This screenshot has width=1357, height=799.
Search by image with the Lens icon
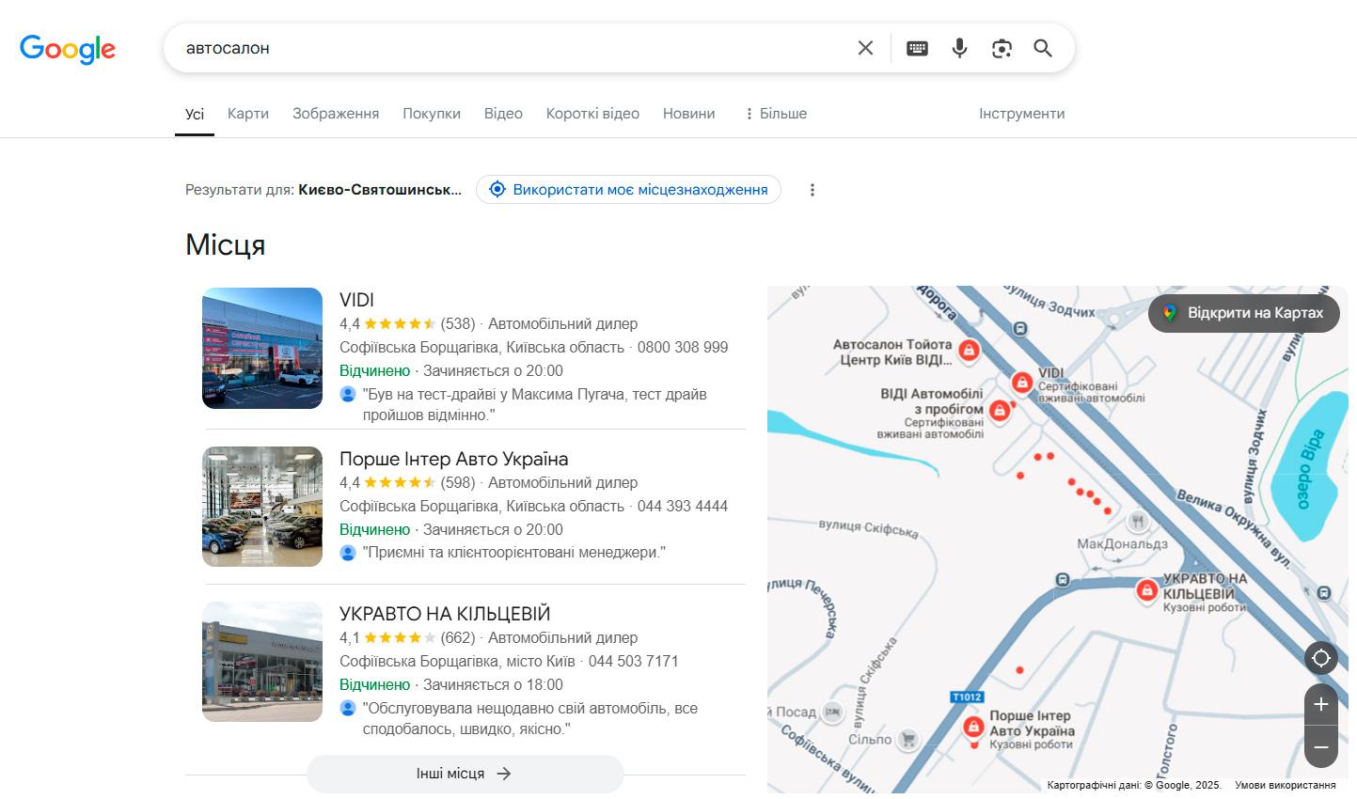point(1002,48)
